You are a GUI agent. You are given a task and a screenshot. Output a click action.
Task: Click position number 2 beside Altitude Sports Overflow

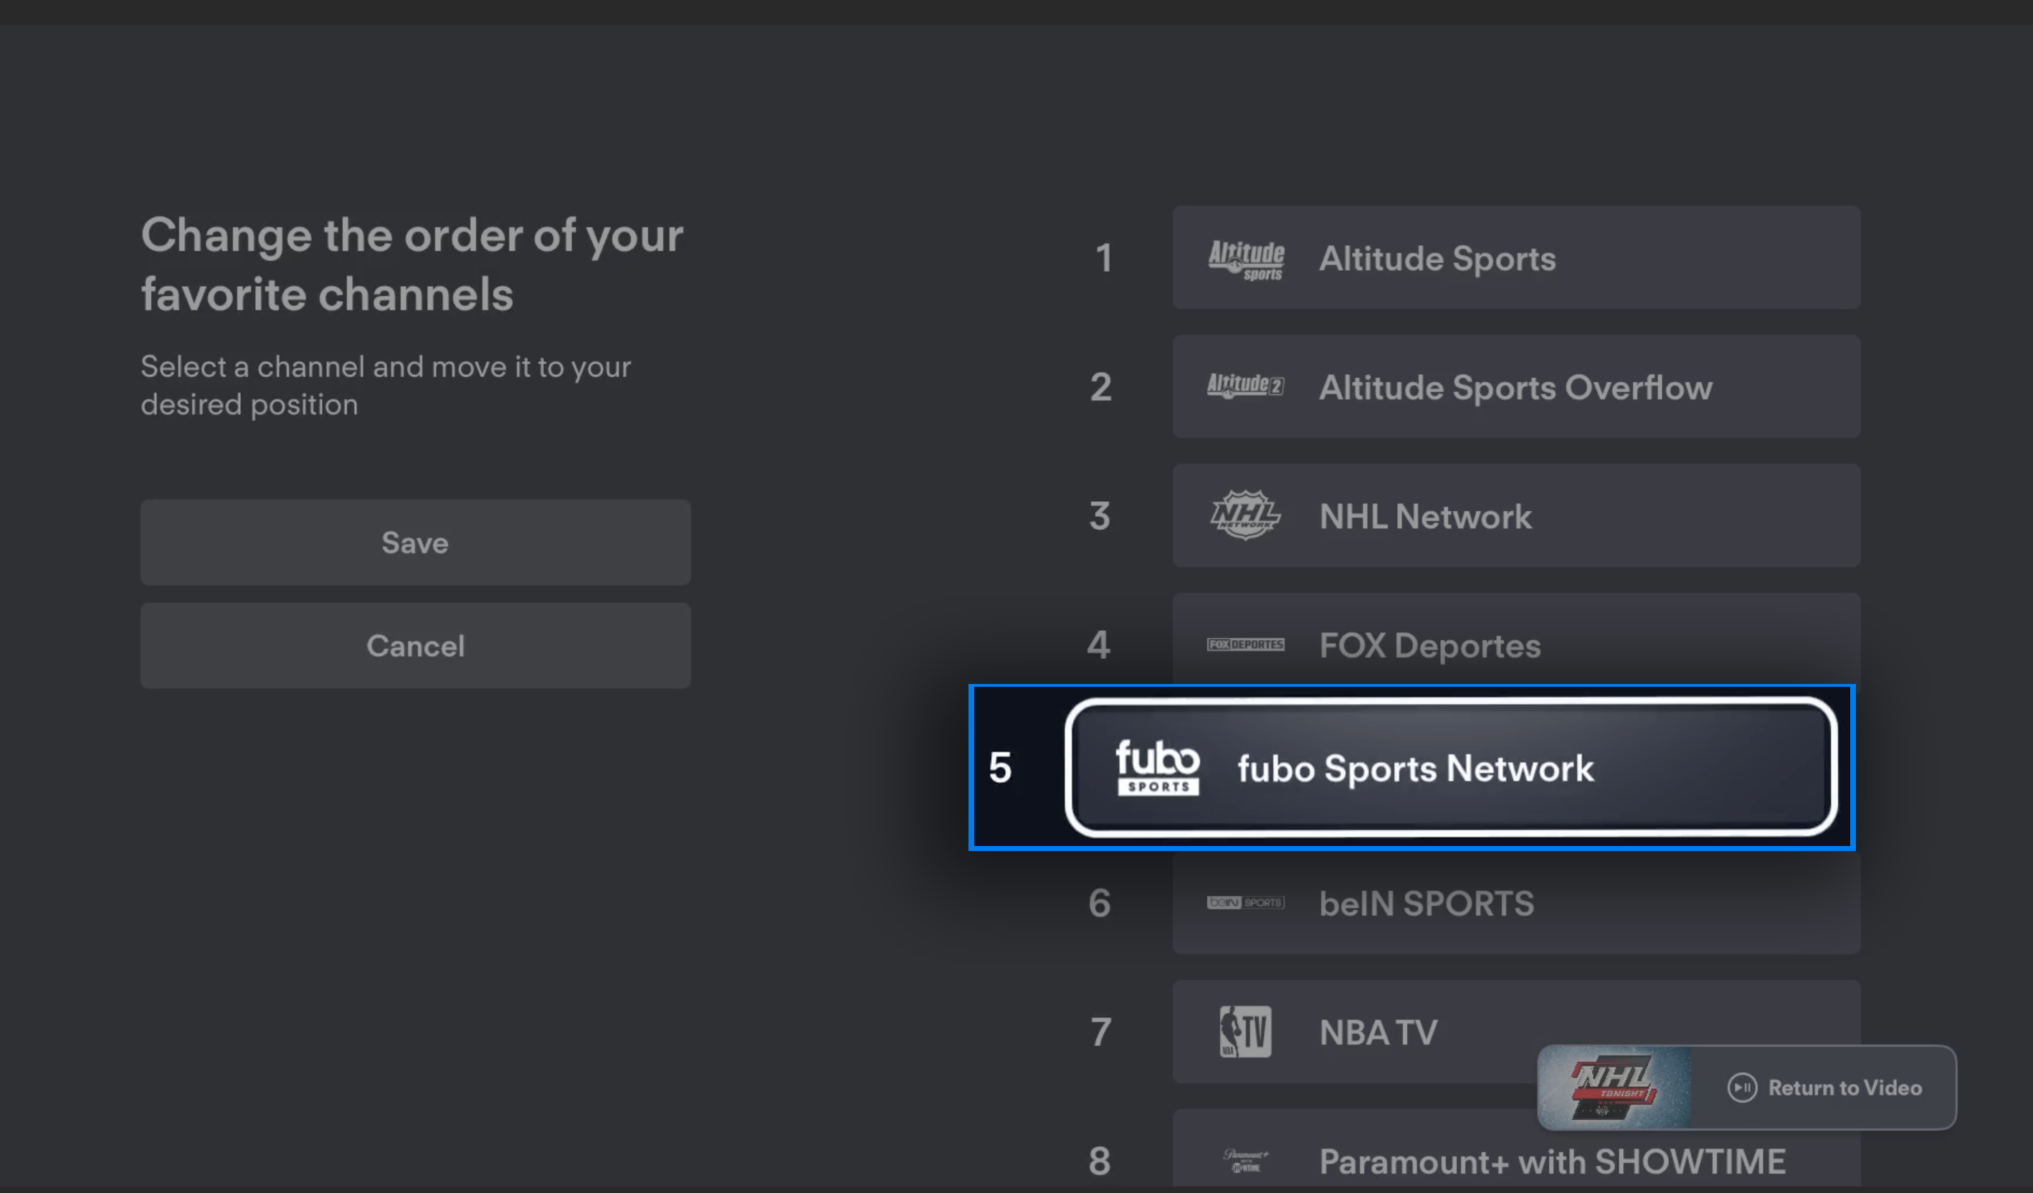coord(1101,387)
